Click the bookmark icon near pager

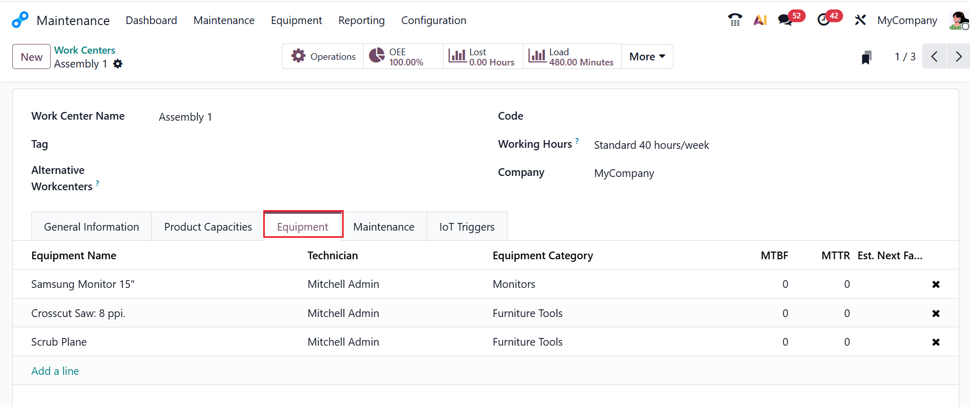[x=866, y=57]
